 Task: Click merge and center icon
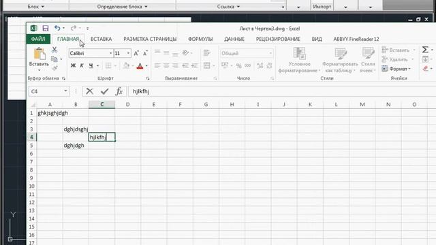point(206,65)
